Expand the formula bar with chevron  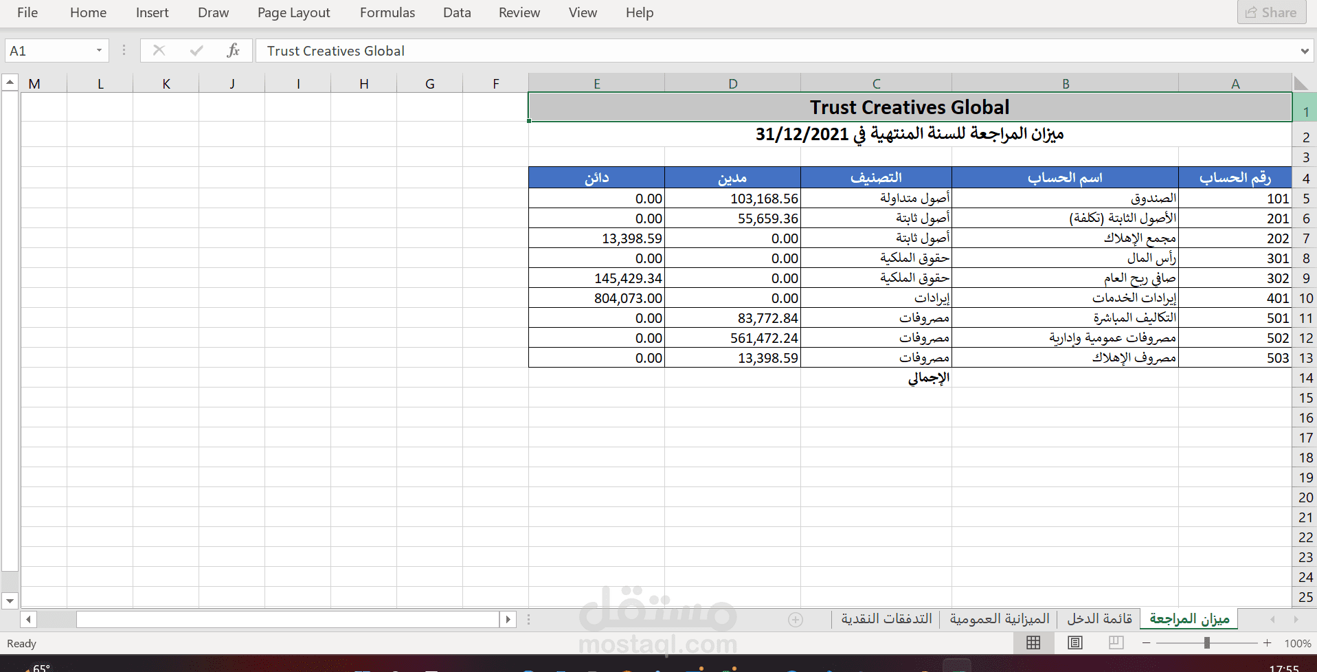point(1304,51)
